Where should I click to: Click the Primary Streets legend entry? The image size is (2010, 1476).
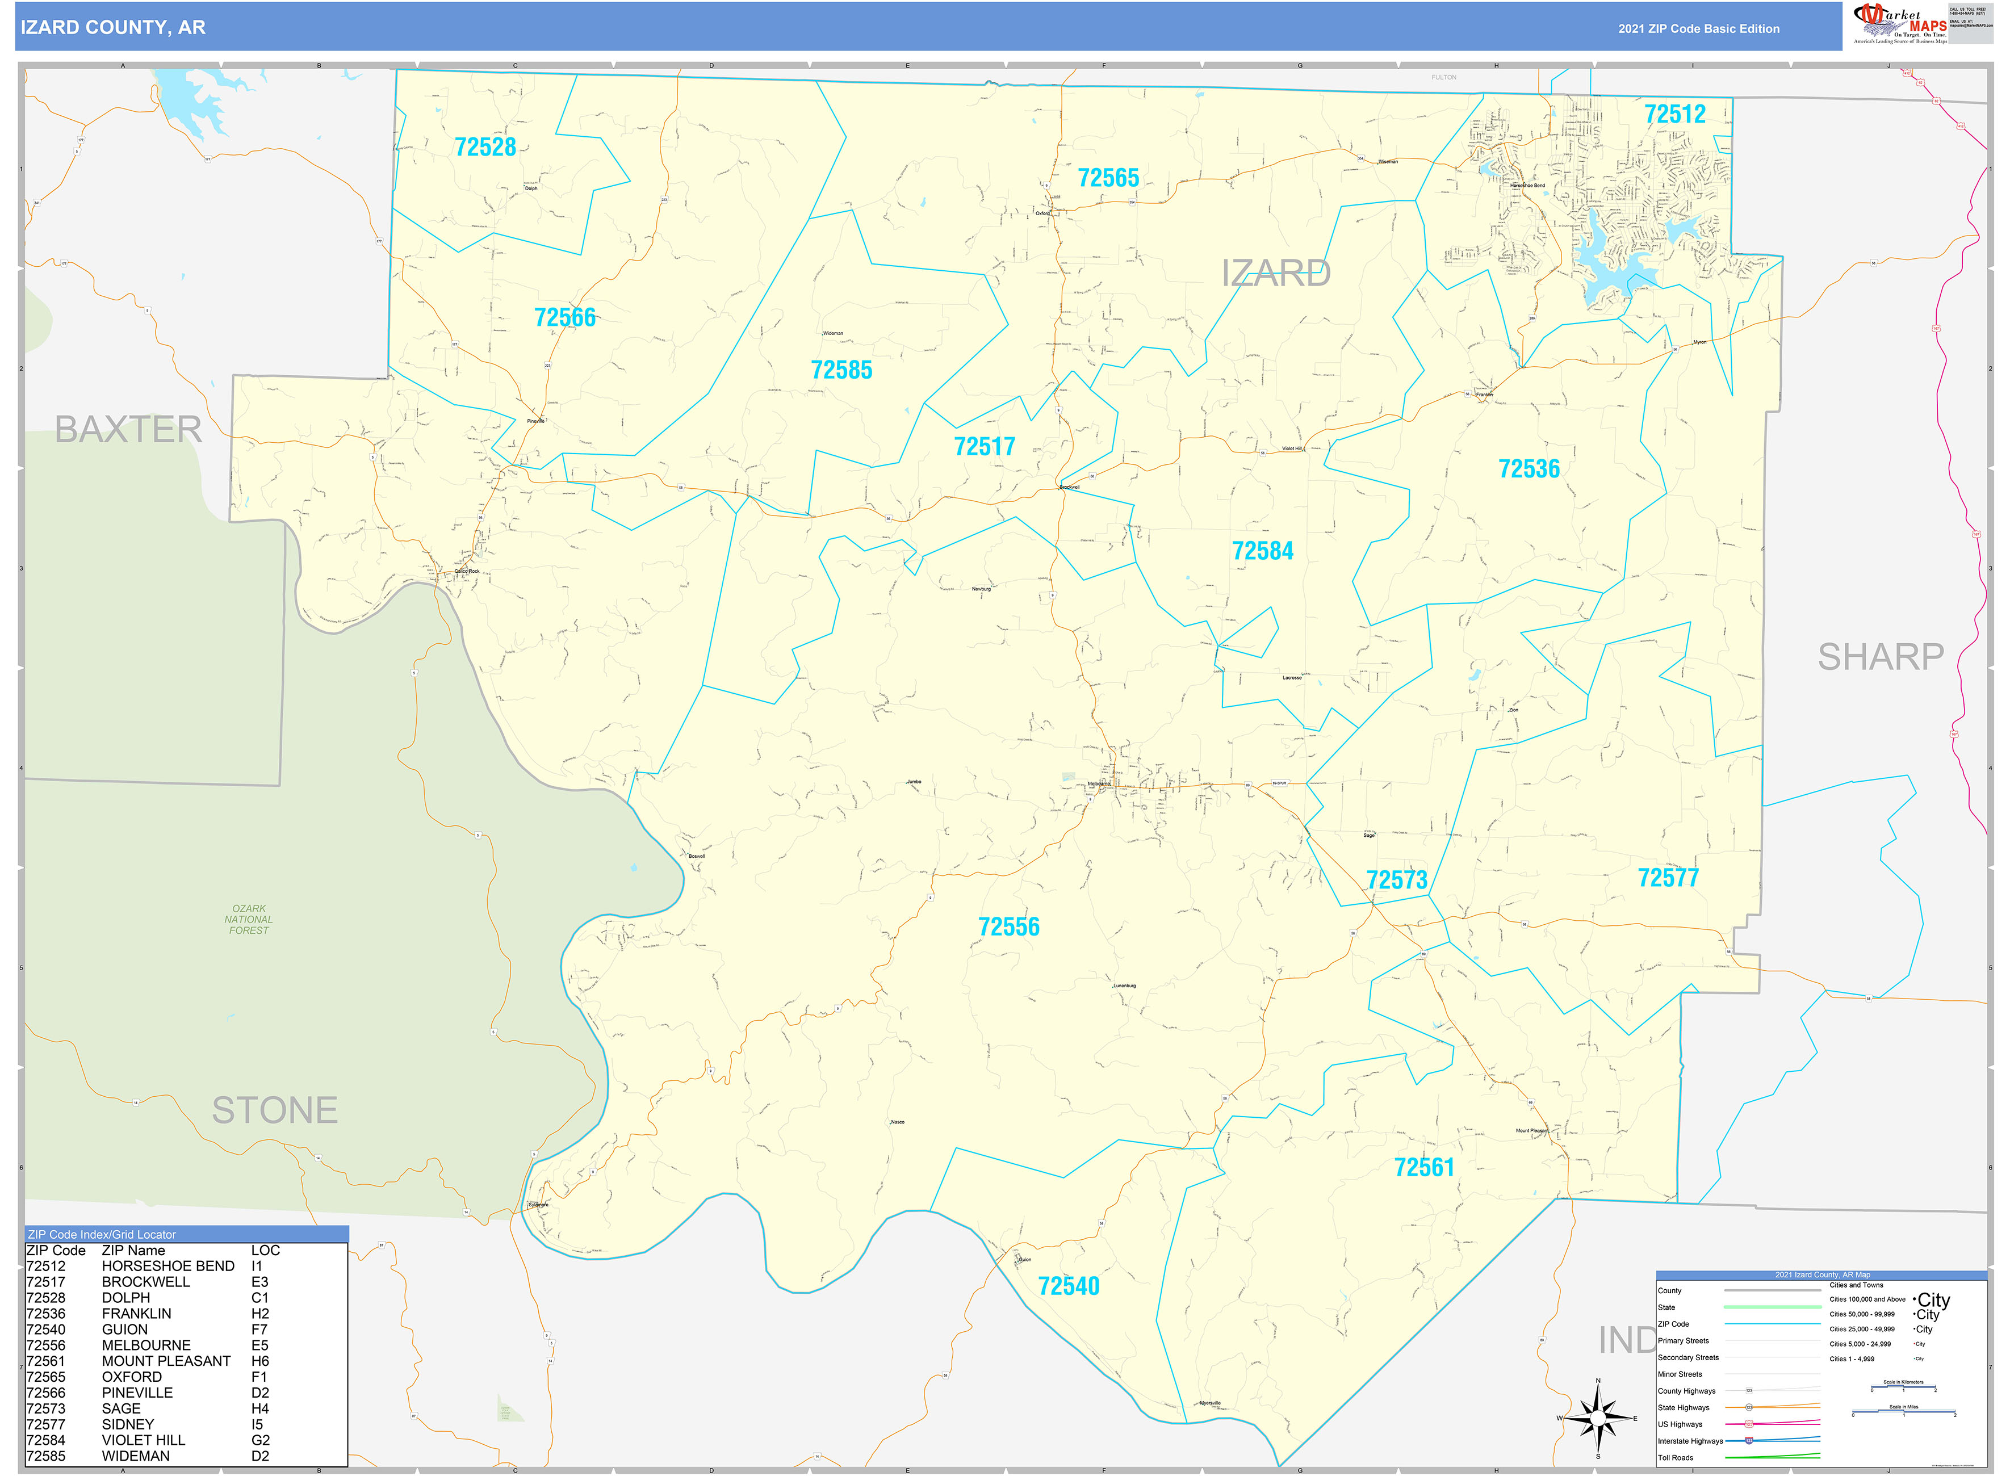click(x=1683, y=1341)
